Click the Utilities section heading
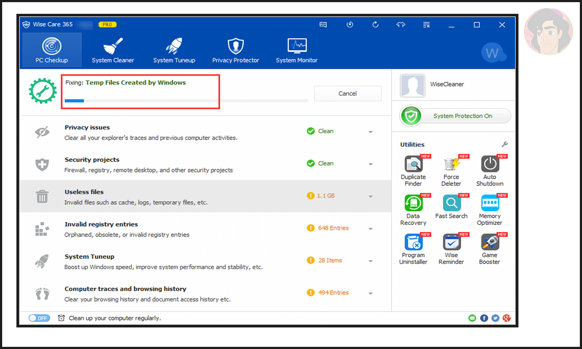 pyautogui.click(x=412, y=145)
